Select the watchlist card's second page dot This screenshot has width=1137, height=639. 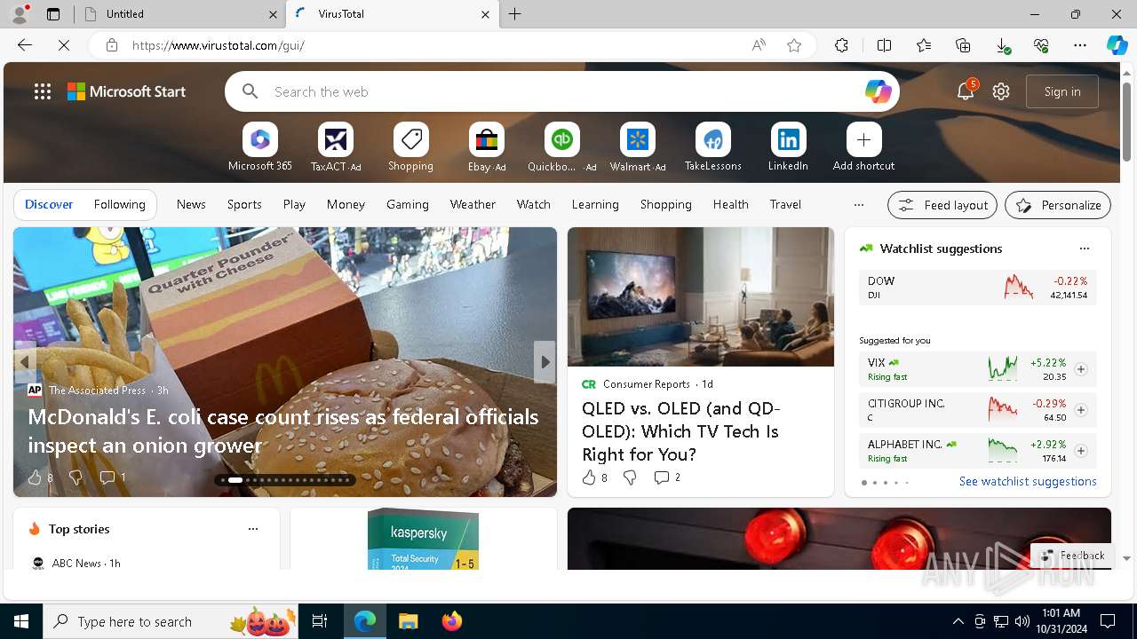[874, 483]
